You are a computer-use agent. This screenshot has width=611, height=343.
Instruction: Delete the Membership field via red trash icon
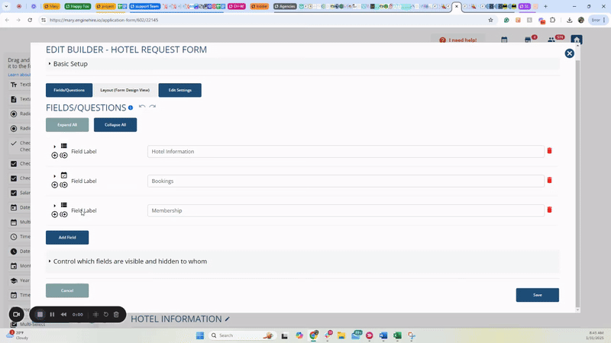pyautogui.click(x=549, y=210)
